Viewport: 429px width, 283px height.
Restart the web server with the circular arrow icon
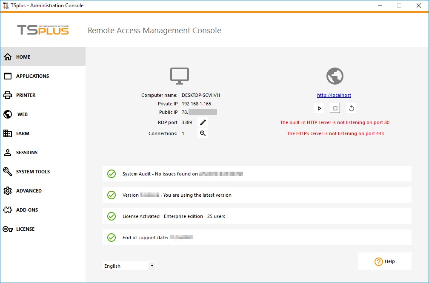pos(351,108)
